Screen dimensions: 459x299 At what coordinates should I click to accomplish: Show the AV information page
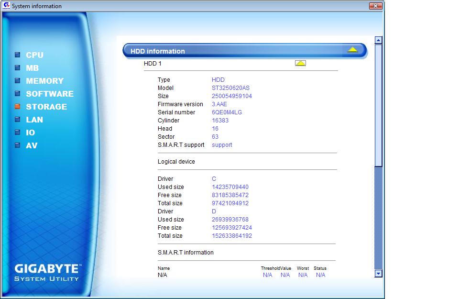coord(32,145)
